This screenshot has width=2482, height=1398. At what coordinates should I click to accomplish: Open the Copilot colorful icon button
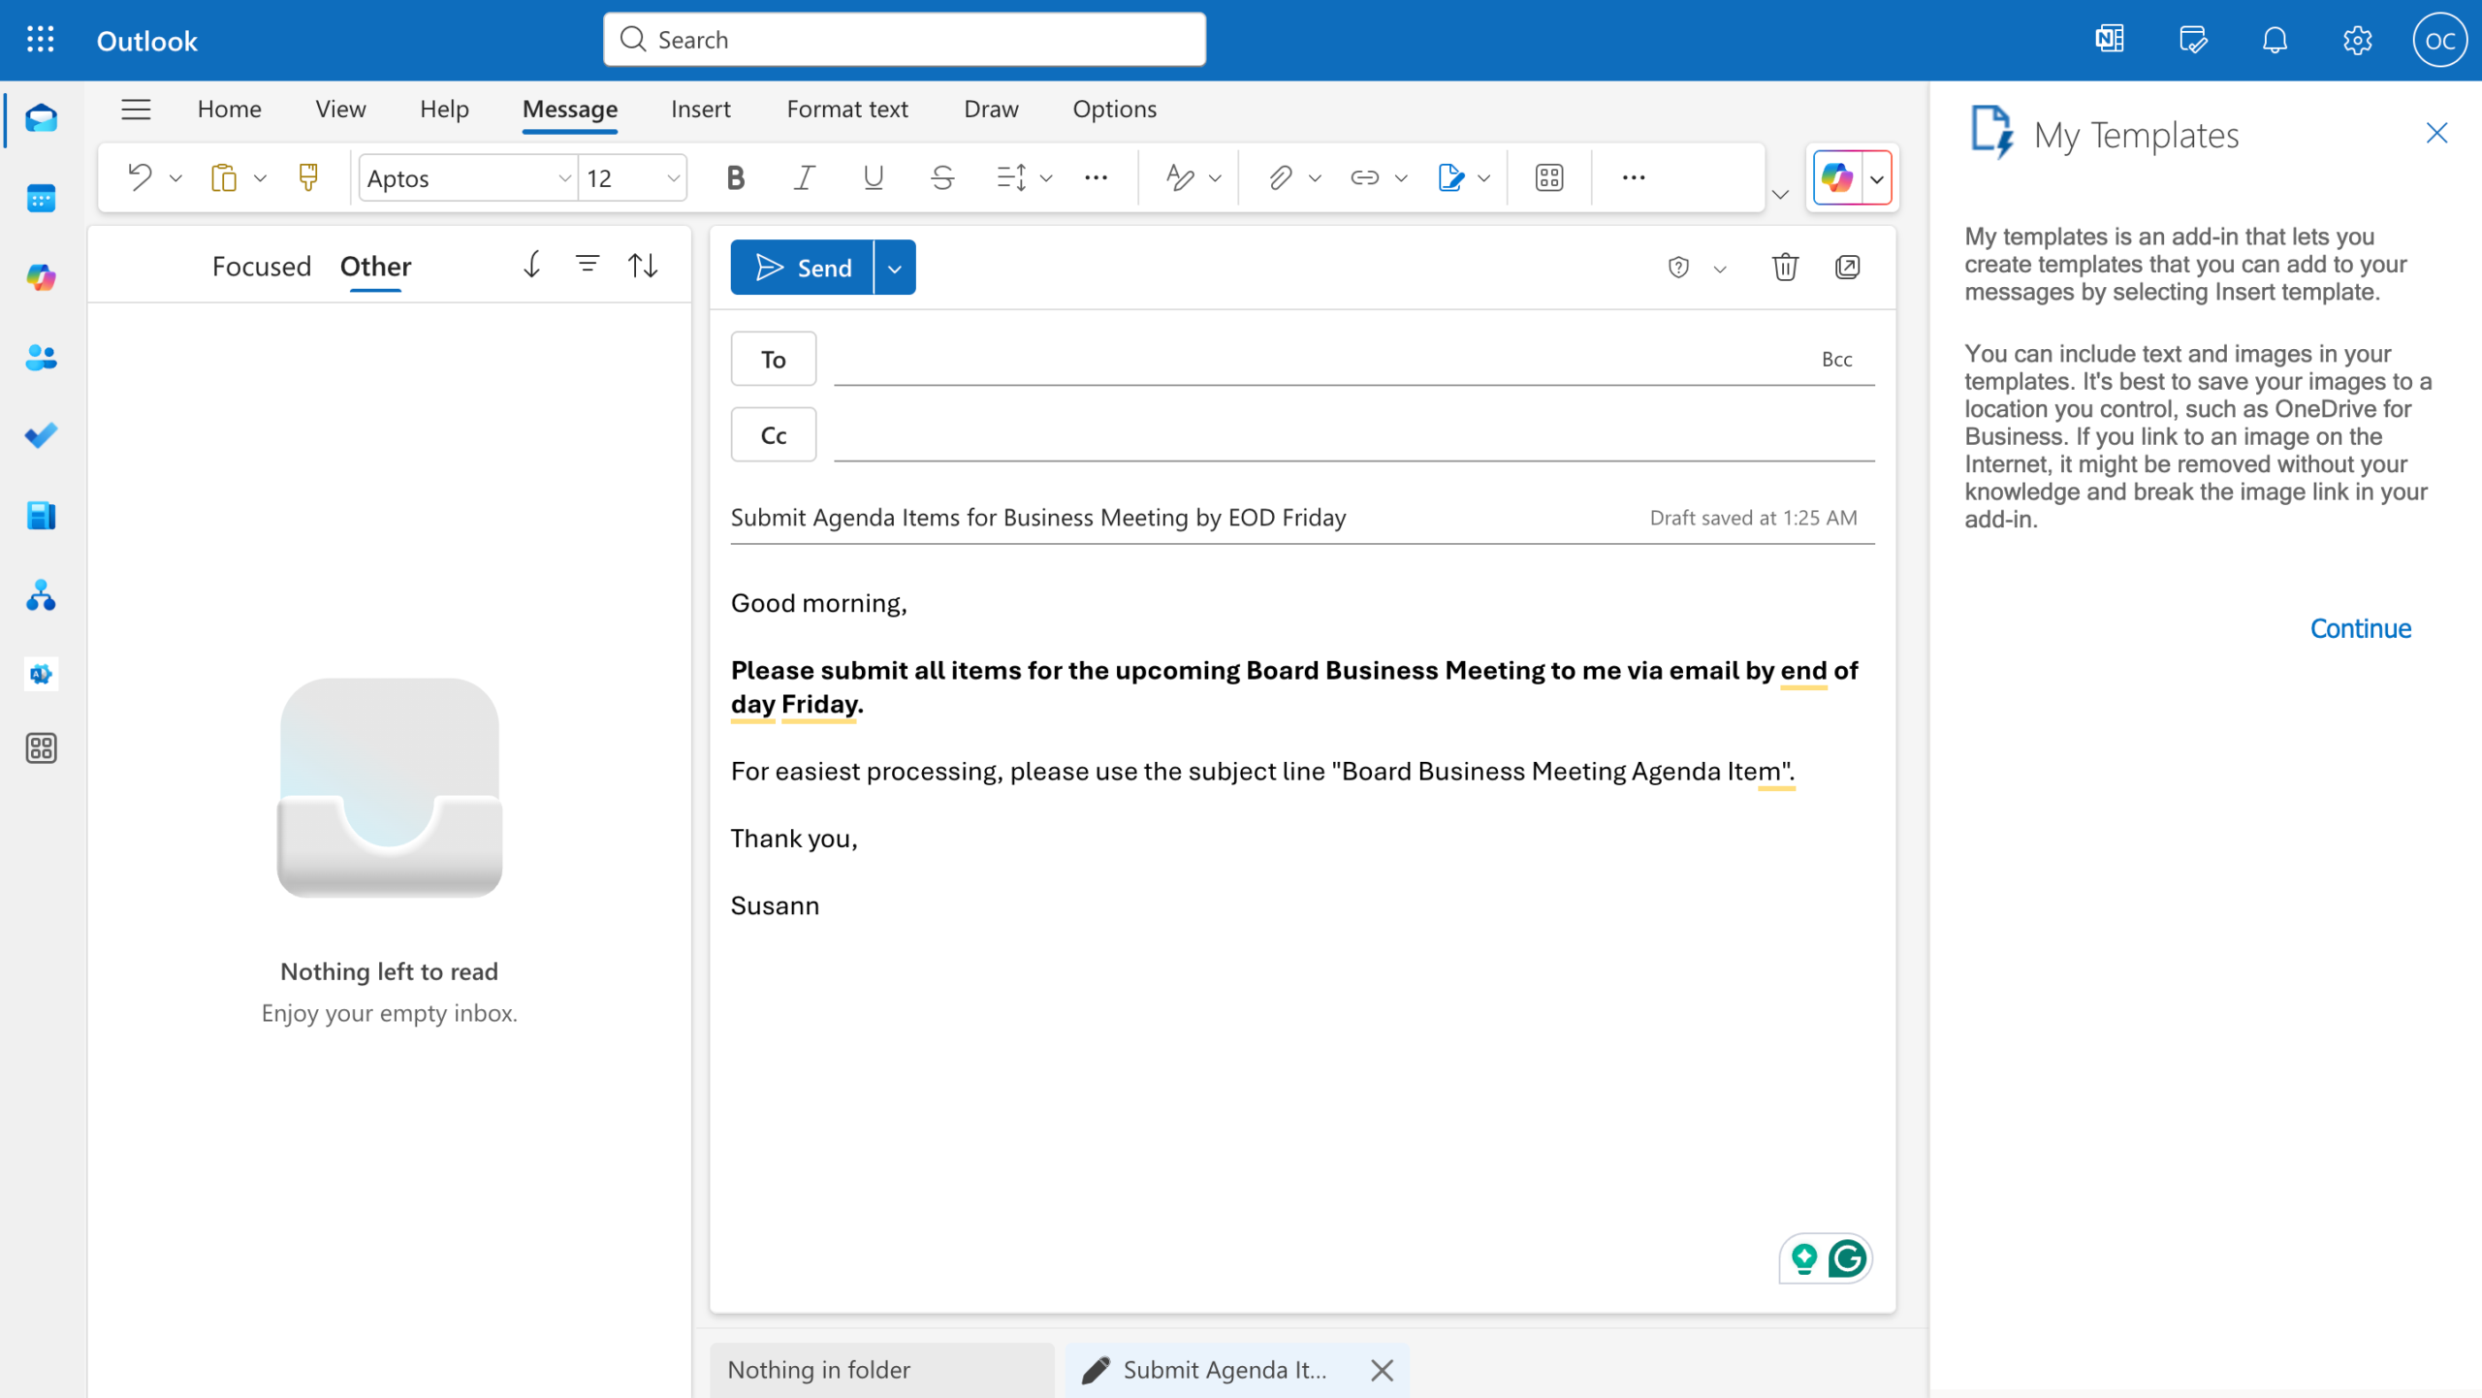pos(1837,177)
